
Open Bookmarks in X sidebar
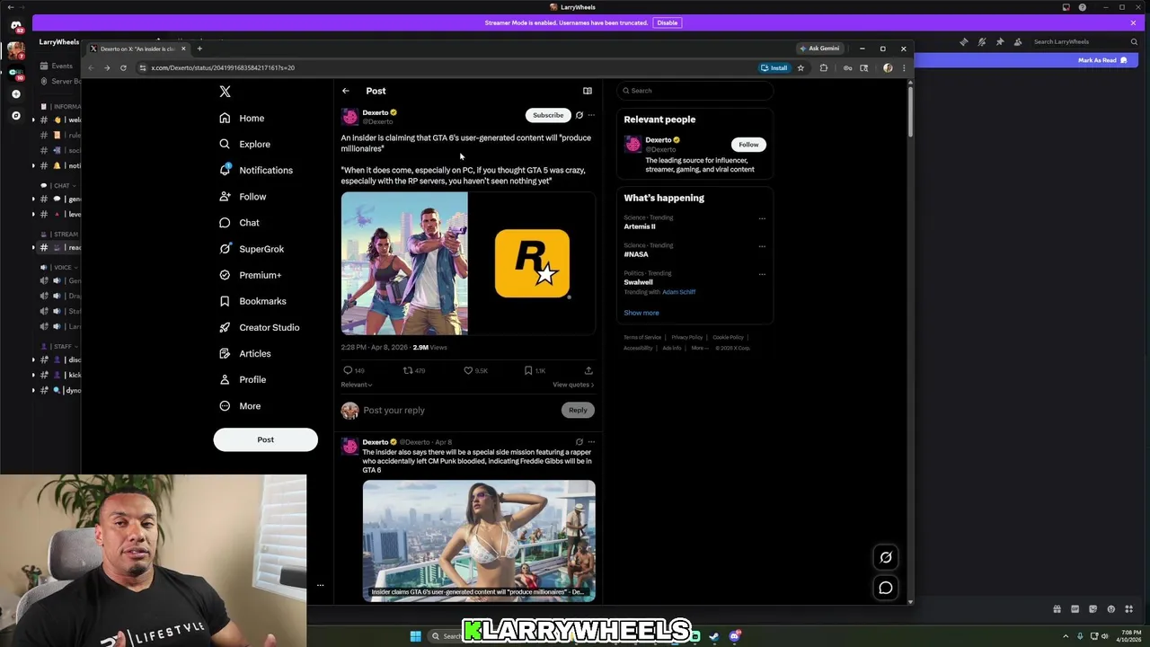pyautogui.click(x=252, y=301)
